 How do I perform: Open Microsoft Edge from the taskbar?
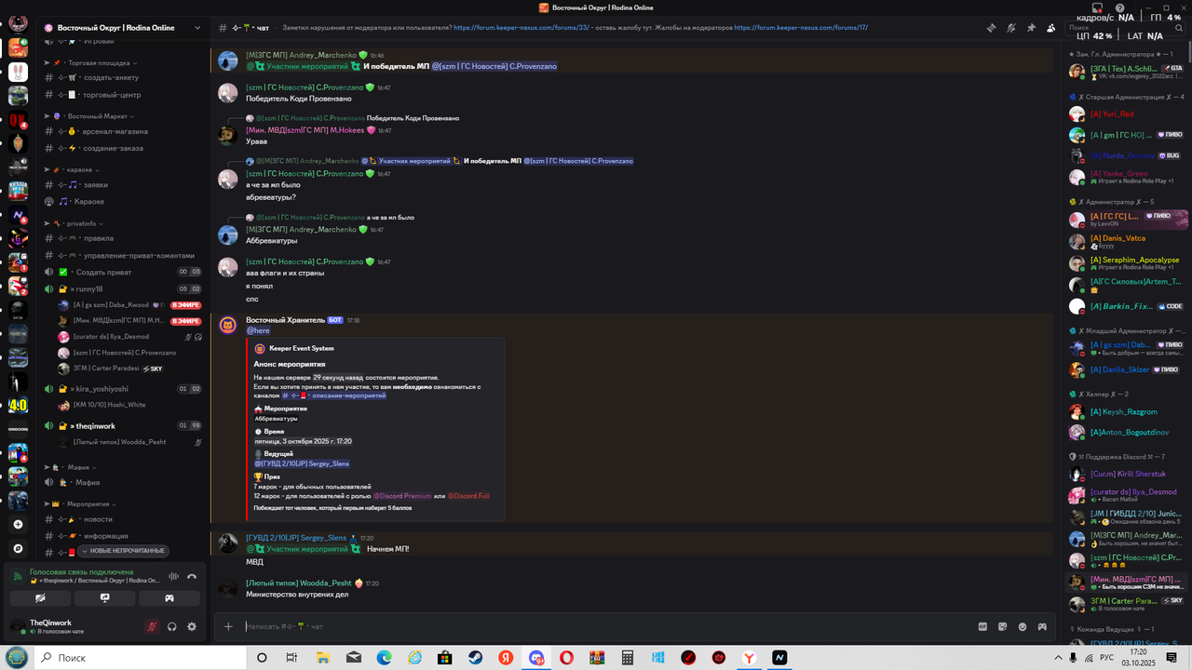(385, 658)
